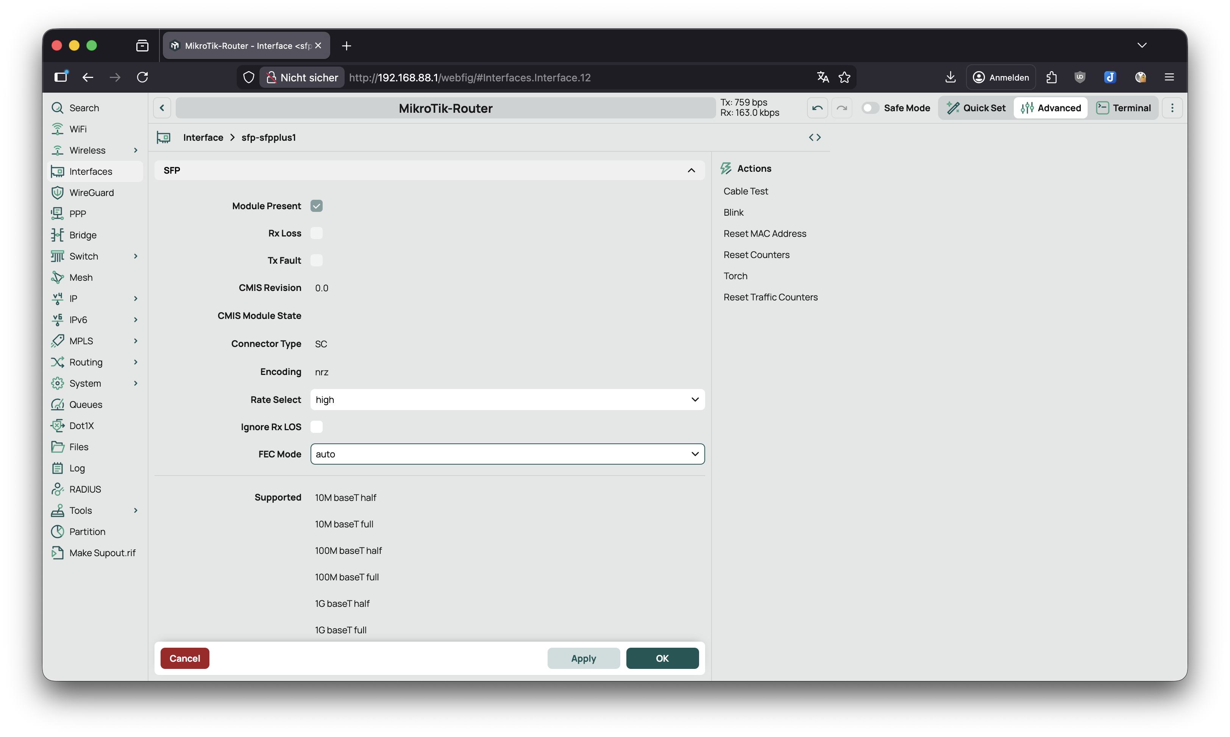Open the Torch action
Image resolution: width=1230 pixels, height=737 pixels.
pyautogui.click(x=735, y=276)
